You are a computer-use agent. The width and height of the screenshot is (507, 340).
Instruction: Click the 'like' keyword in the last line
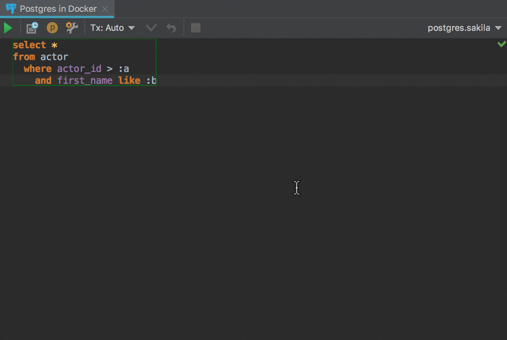pyautogui.click(x=129, y=81)
